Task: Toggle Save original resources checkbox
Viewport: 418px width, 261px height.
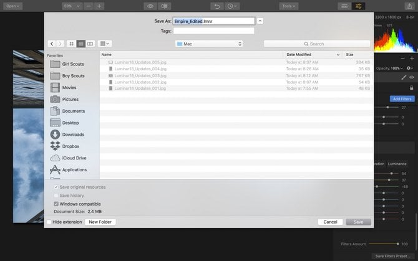Action: (56, 187)
